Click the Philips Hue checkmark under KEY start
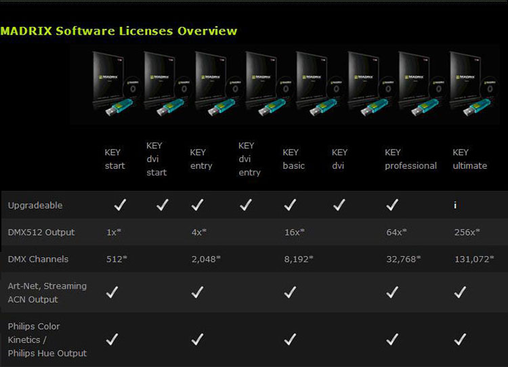This screenshot has height=367, width=508. point(112,339)
